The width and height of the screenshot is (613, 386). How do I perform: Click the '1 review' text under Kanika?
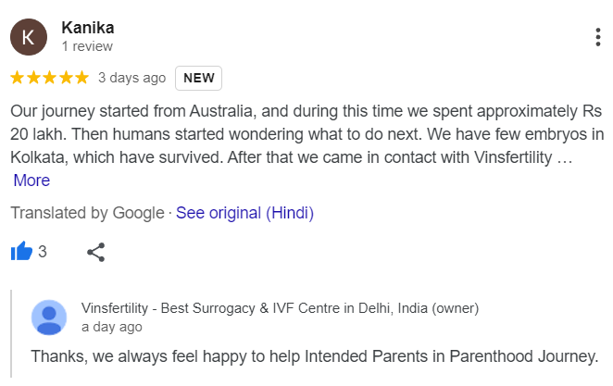click(x=87, y=46)
